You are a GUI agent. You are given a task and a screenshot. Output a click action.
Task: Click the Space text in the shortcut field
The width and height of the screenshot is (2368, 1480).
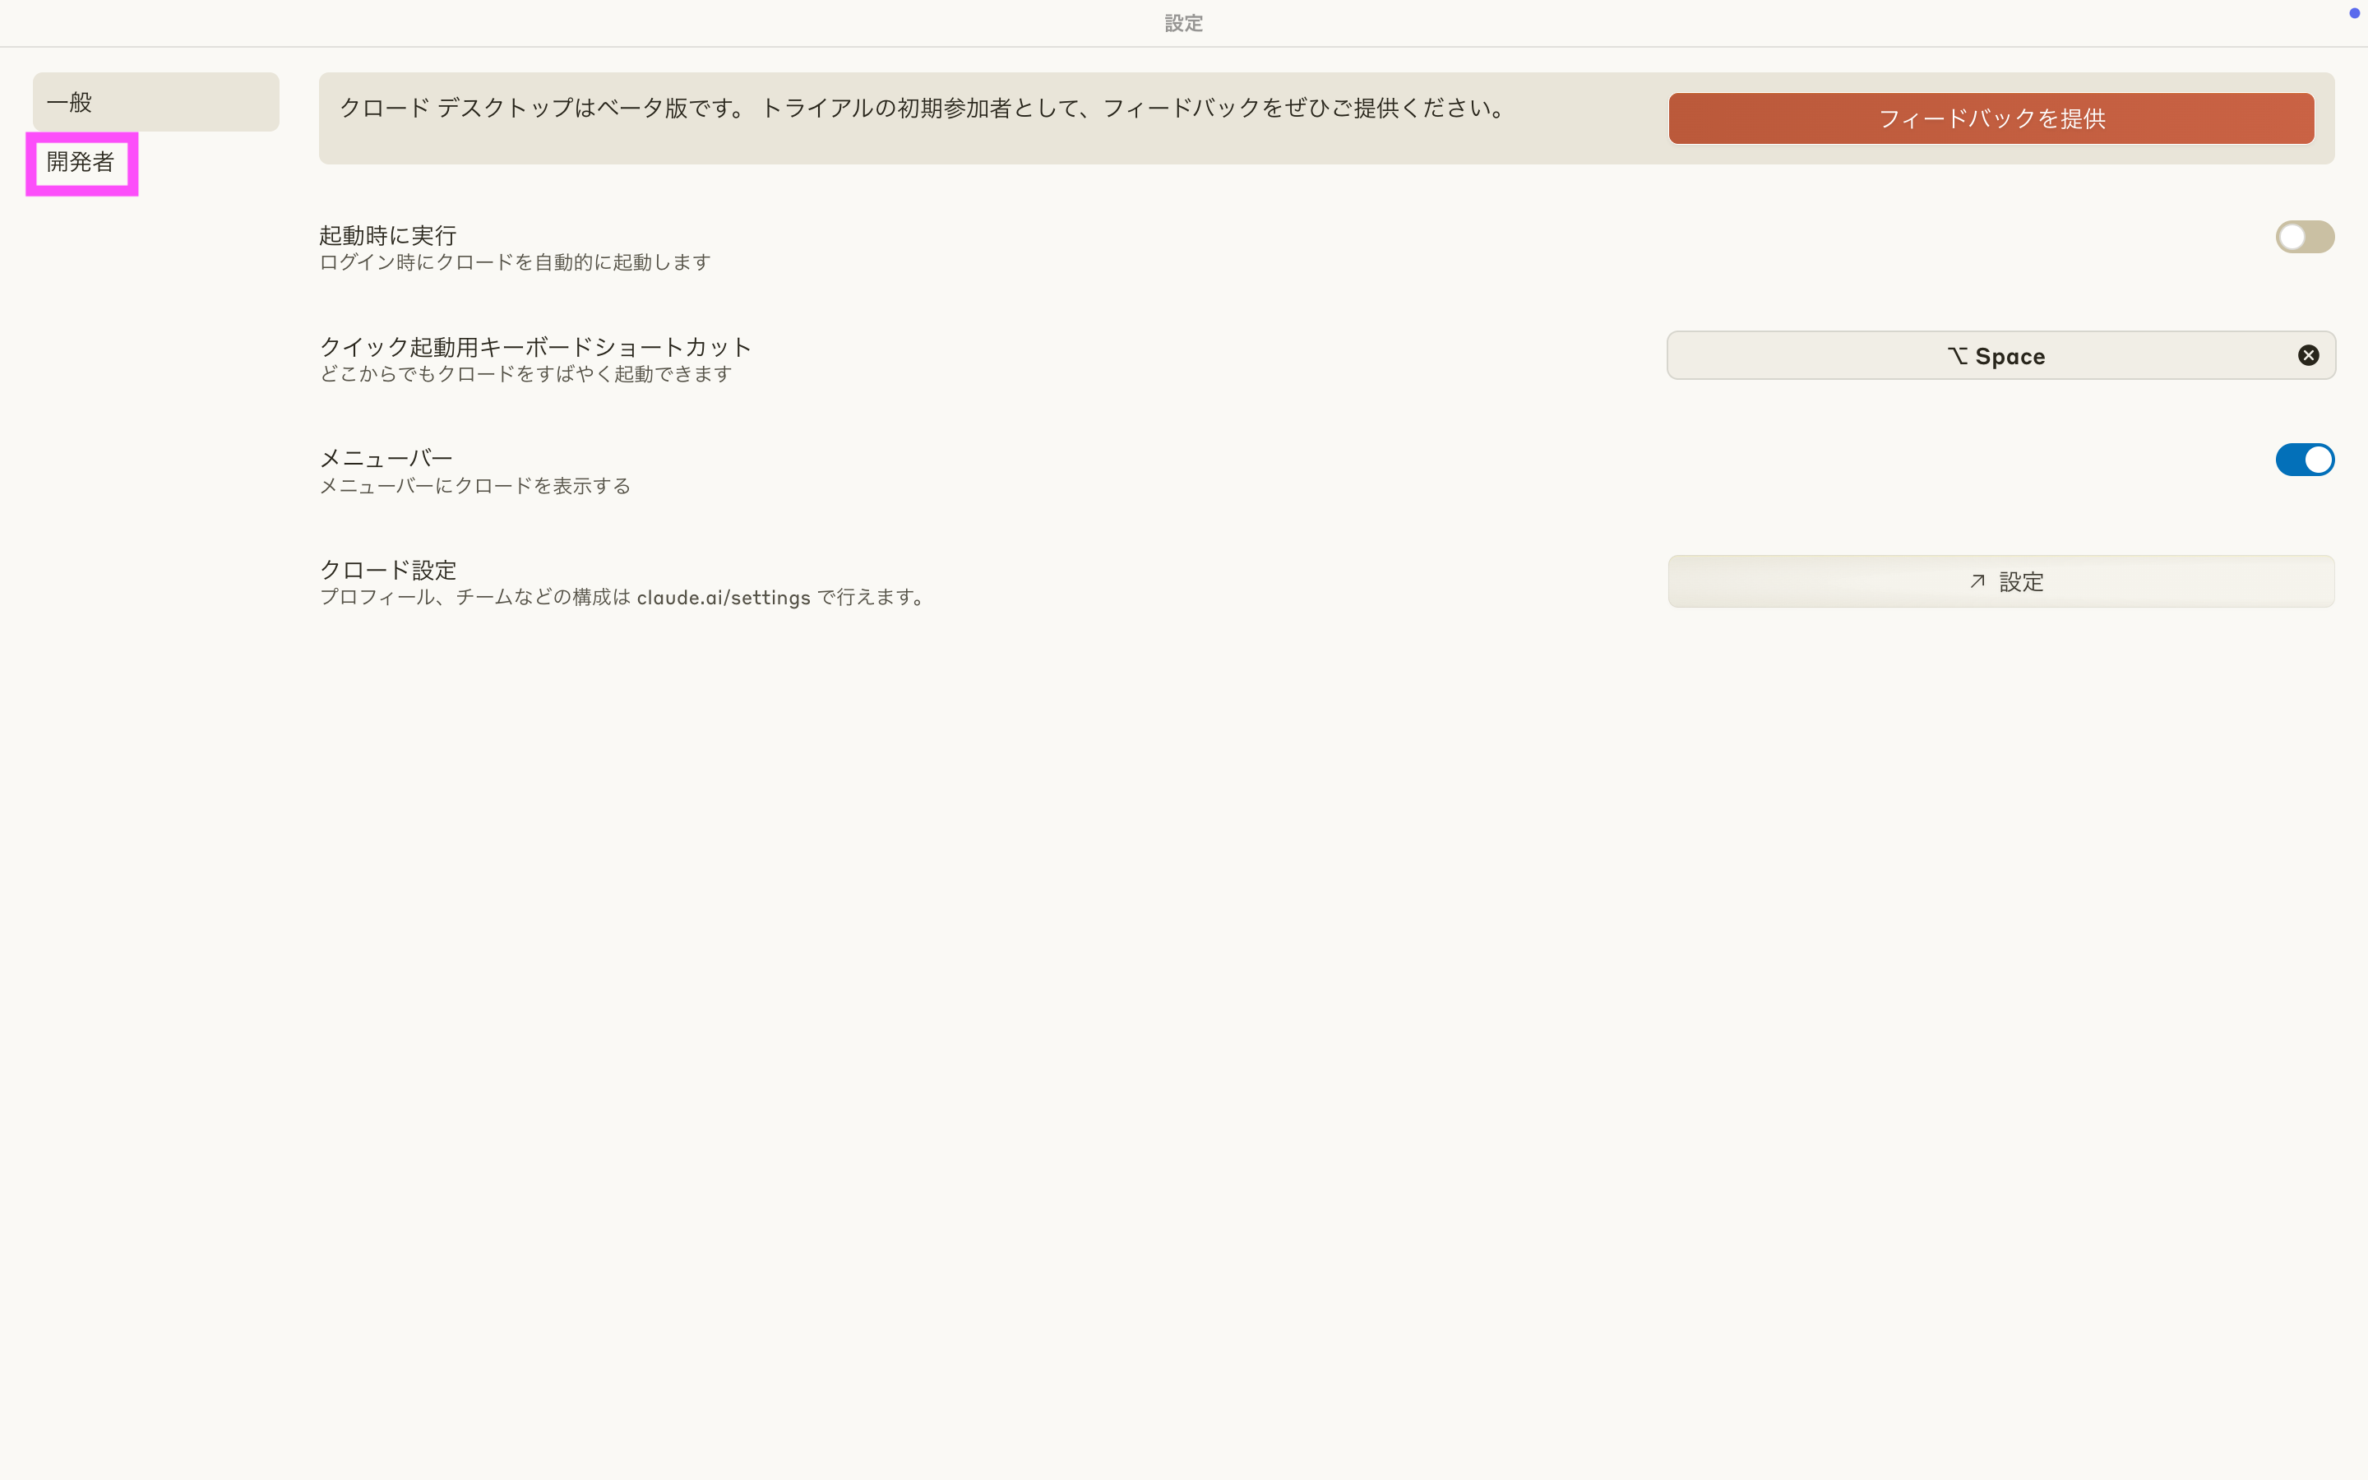pos(2010,356)
